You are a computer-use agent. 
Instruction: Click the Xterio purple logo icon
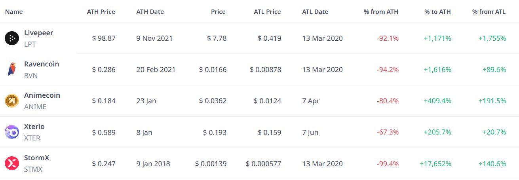pos(12,132)
